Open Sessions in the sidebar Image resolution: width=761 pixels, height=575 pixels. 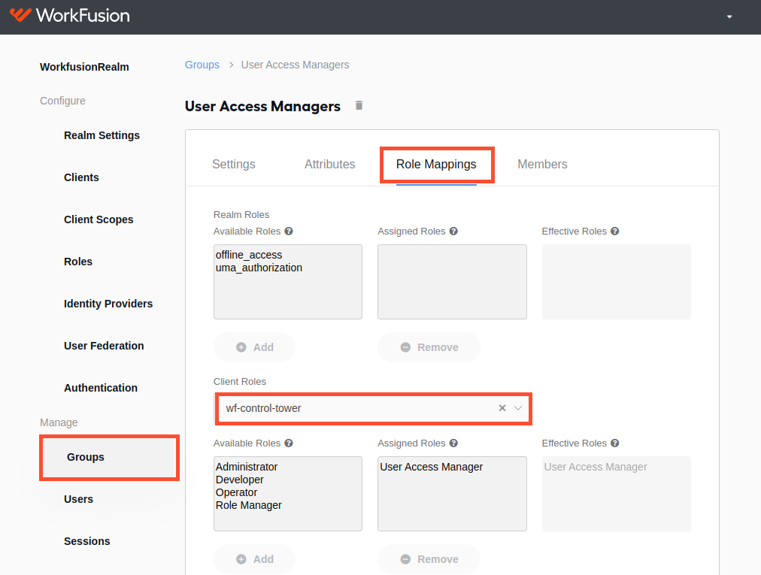tap(87, 541)
